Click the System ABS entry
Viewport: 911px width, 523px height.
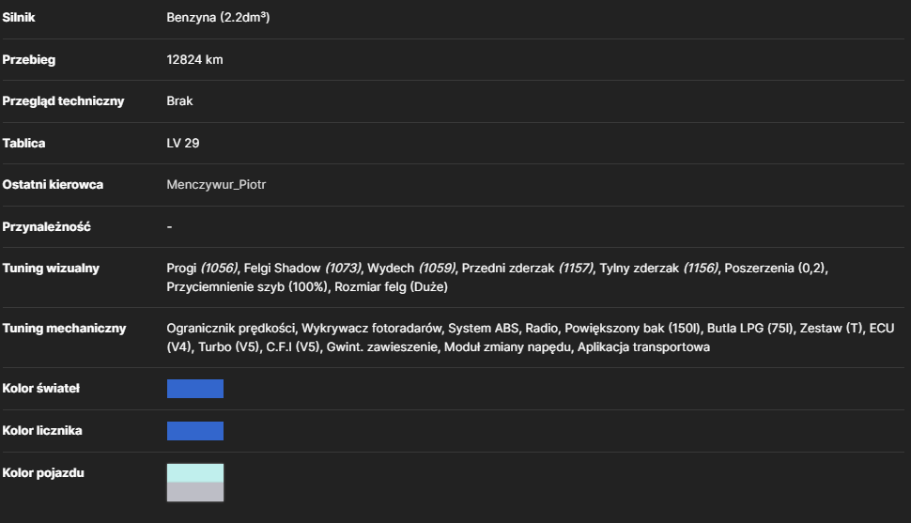(x=483, y=329)
